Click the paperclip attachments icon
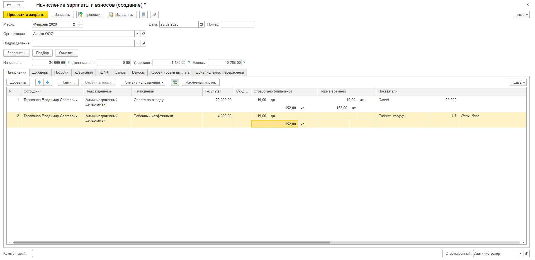 pyautogui.click(x=154, y=14)
